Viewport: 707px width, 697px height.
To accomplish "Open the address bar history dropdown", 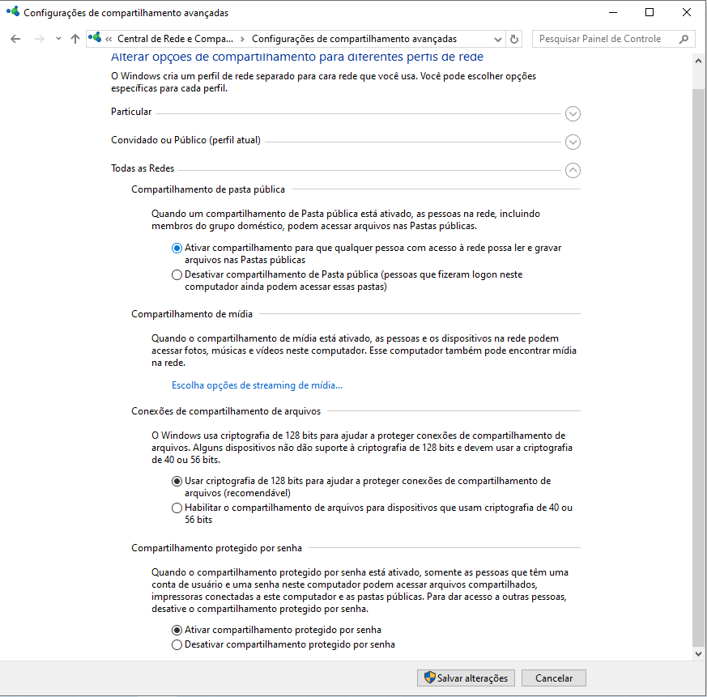I will coord(497,39).
